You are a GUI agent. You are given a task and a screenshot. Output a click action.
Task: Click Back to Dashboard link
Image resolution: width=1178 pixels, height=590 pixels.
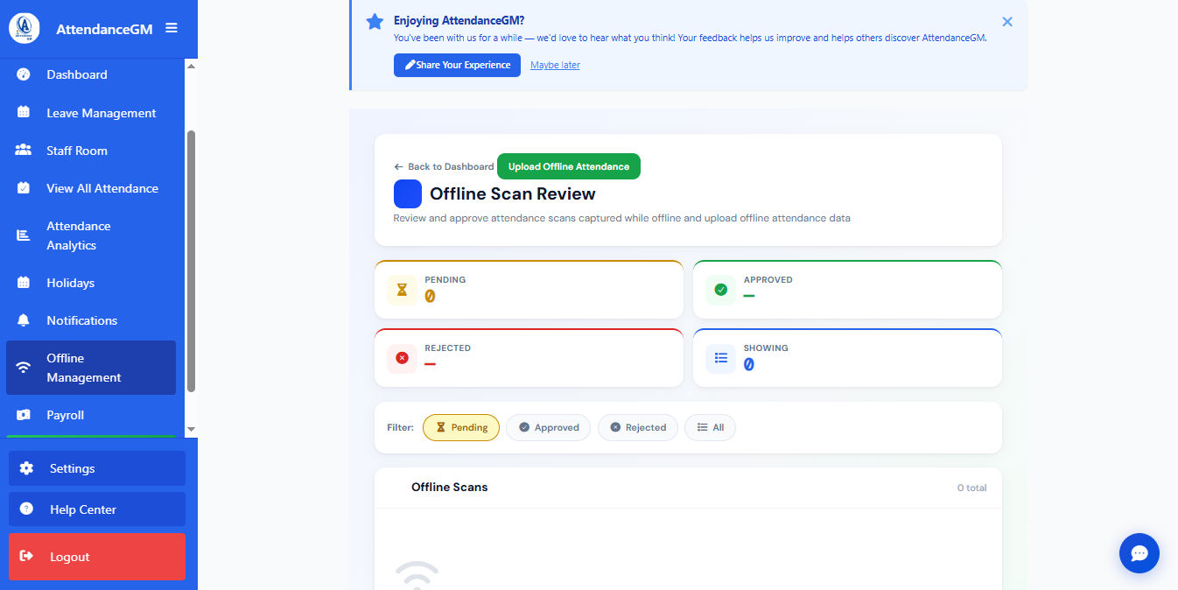coord(444,166)
